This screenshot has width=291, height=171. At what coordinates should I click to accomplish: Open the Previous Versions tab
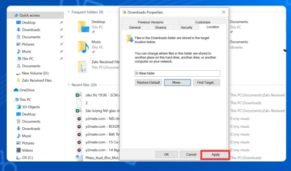[150, 22]
